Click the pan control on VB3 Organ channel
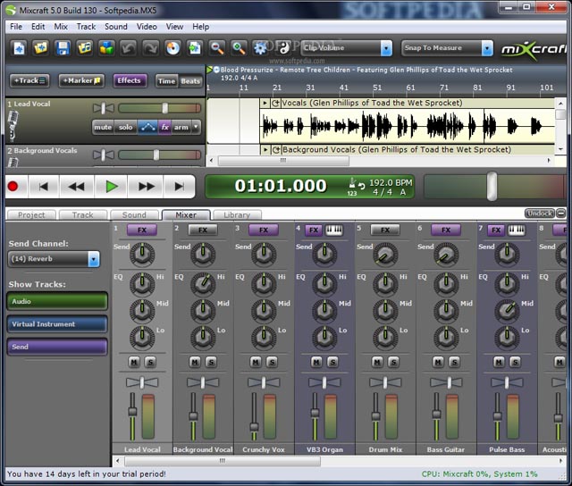The image size is (572, 486). (x=324, y=382)
